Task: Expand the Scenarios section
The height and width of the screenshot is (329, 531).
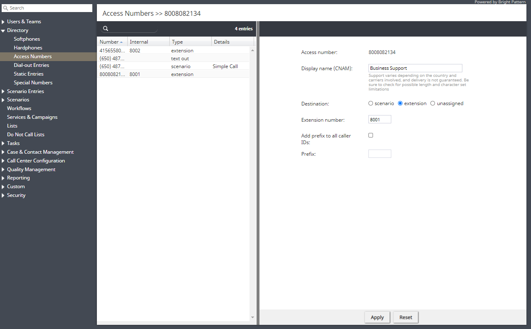Action: click(x=3, y=100)
